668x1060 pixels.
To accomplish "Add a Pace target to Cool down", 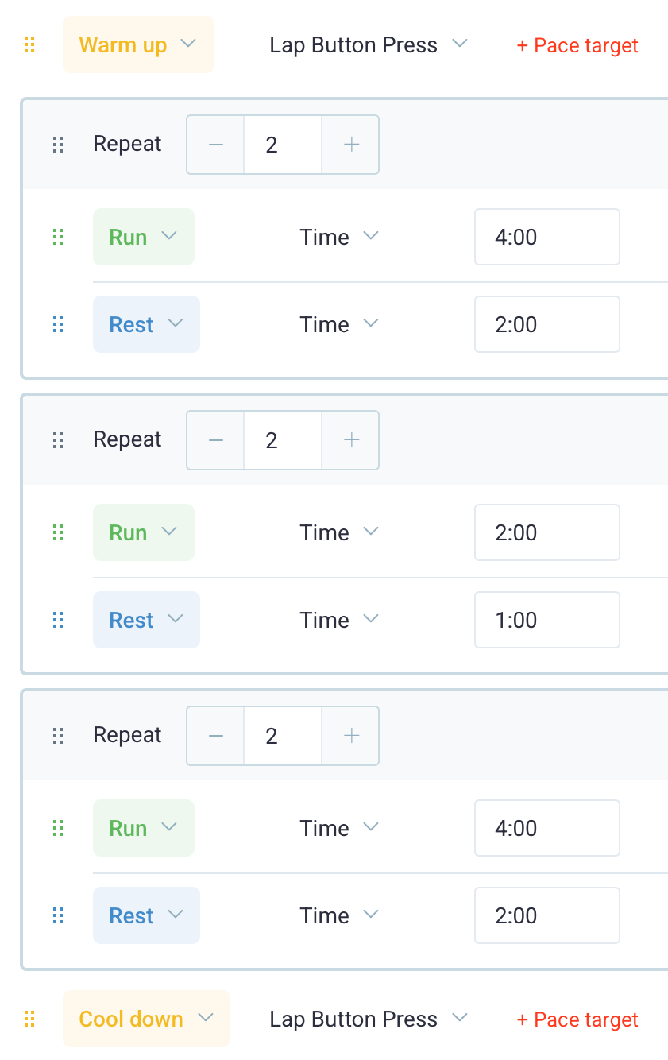I will click(577, 1019).
